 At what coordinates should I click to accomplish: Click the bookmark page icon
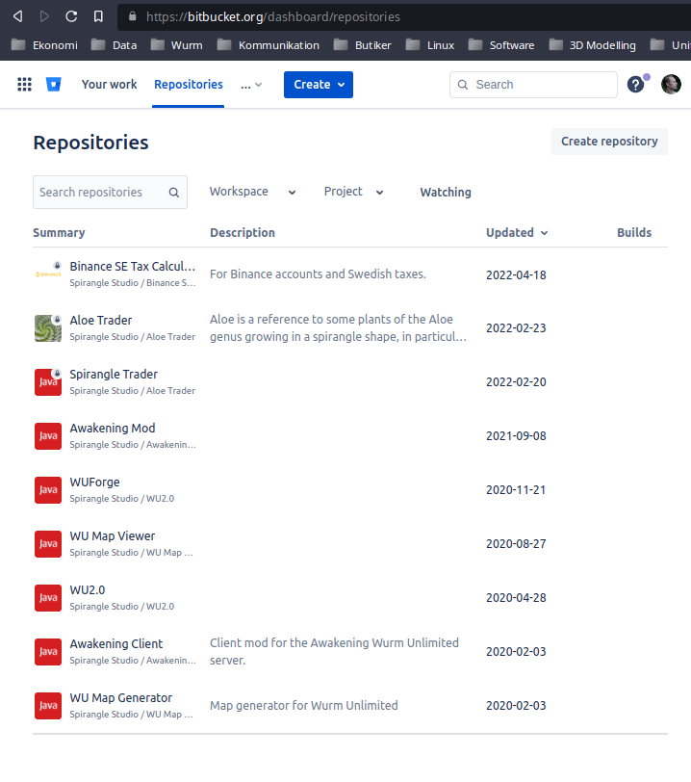point(98,16)
